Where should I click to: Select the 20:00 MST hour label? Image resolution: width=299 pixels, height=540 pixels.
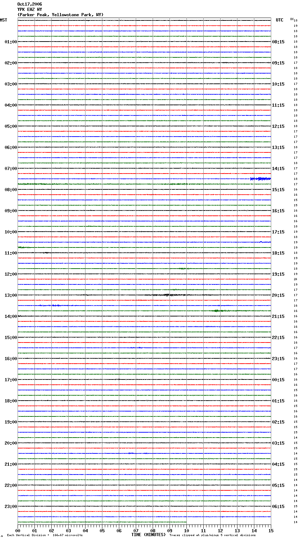(11, 443)
